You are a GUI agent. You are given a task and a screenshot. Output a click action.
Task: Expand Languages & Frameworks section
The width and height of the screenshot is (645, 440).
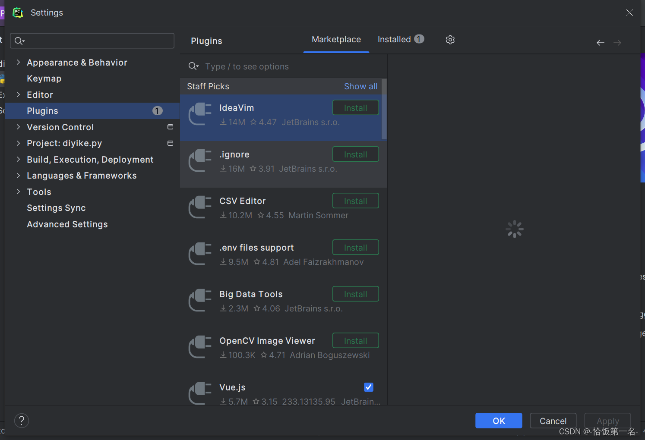[18, 175]
